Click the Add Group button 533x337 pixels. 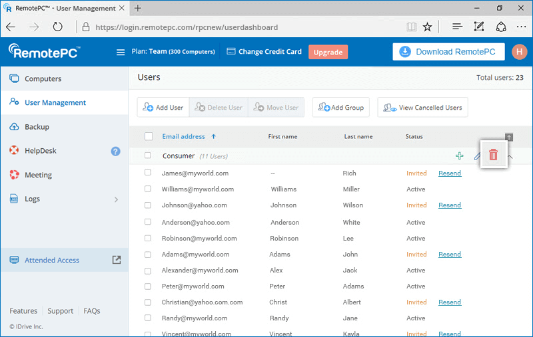click(x=341, y=108)
